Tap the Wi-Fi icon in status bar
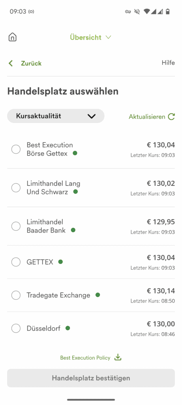This screenshot has width=182, height=405. 147,11
